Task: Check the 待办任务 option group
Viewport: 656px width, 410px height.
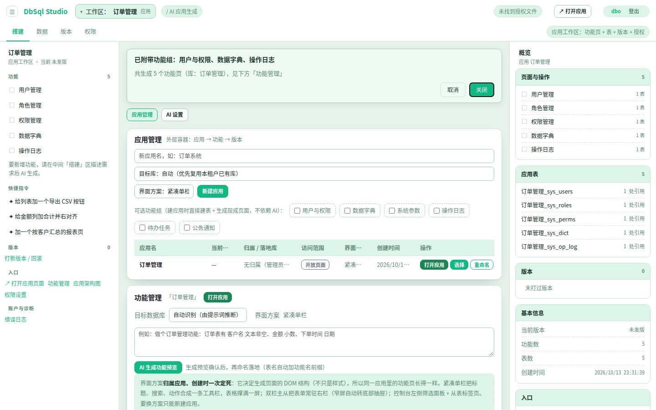Action: [x=142, y=228]
